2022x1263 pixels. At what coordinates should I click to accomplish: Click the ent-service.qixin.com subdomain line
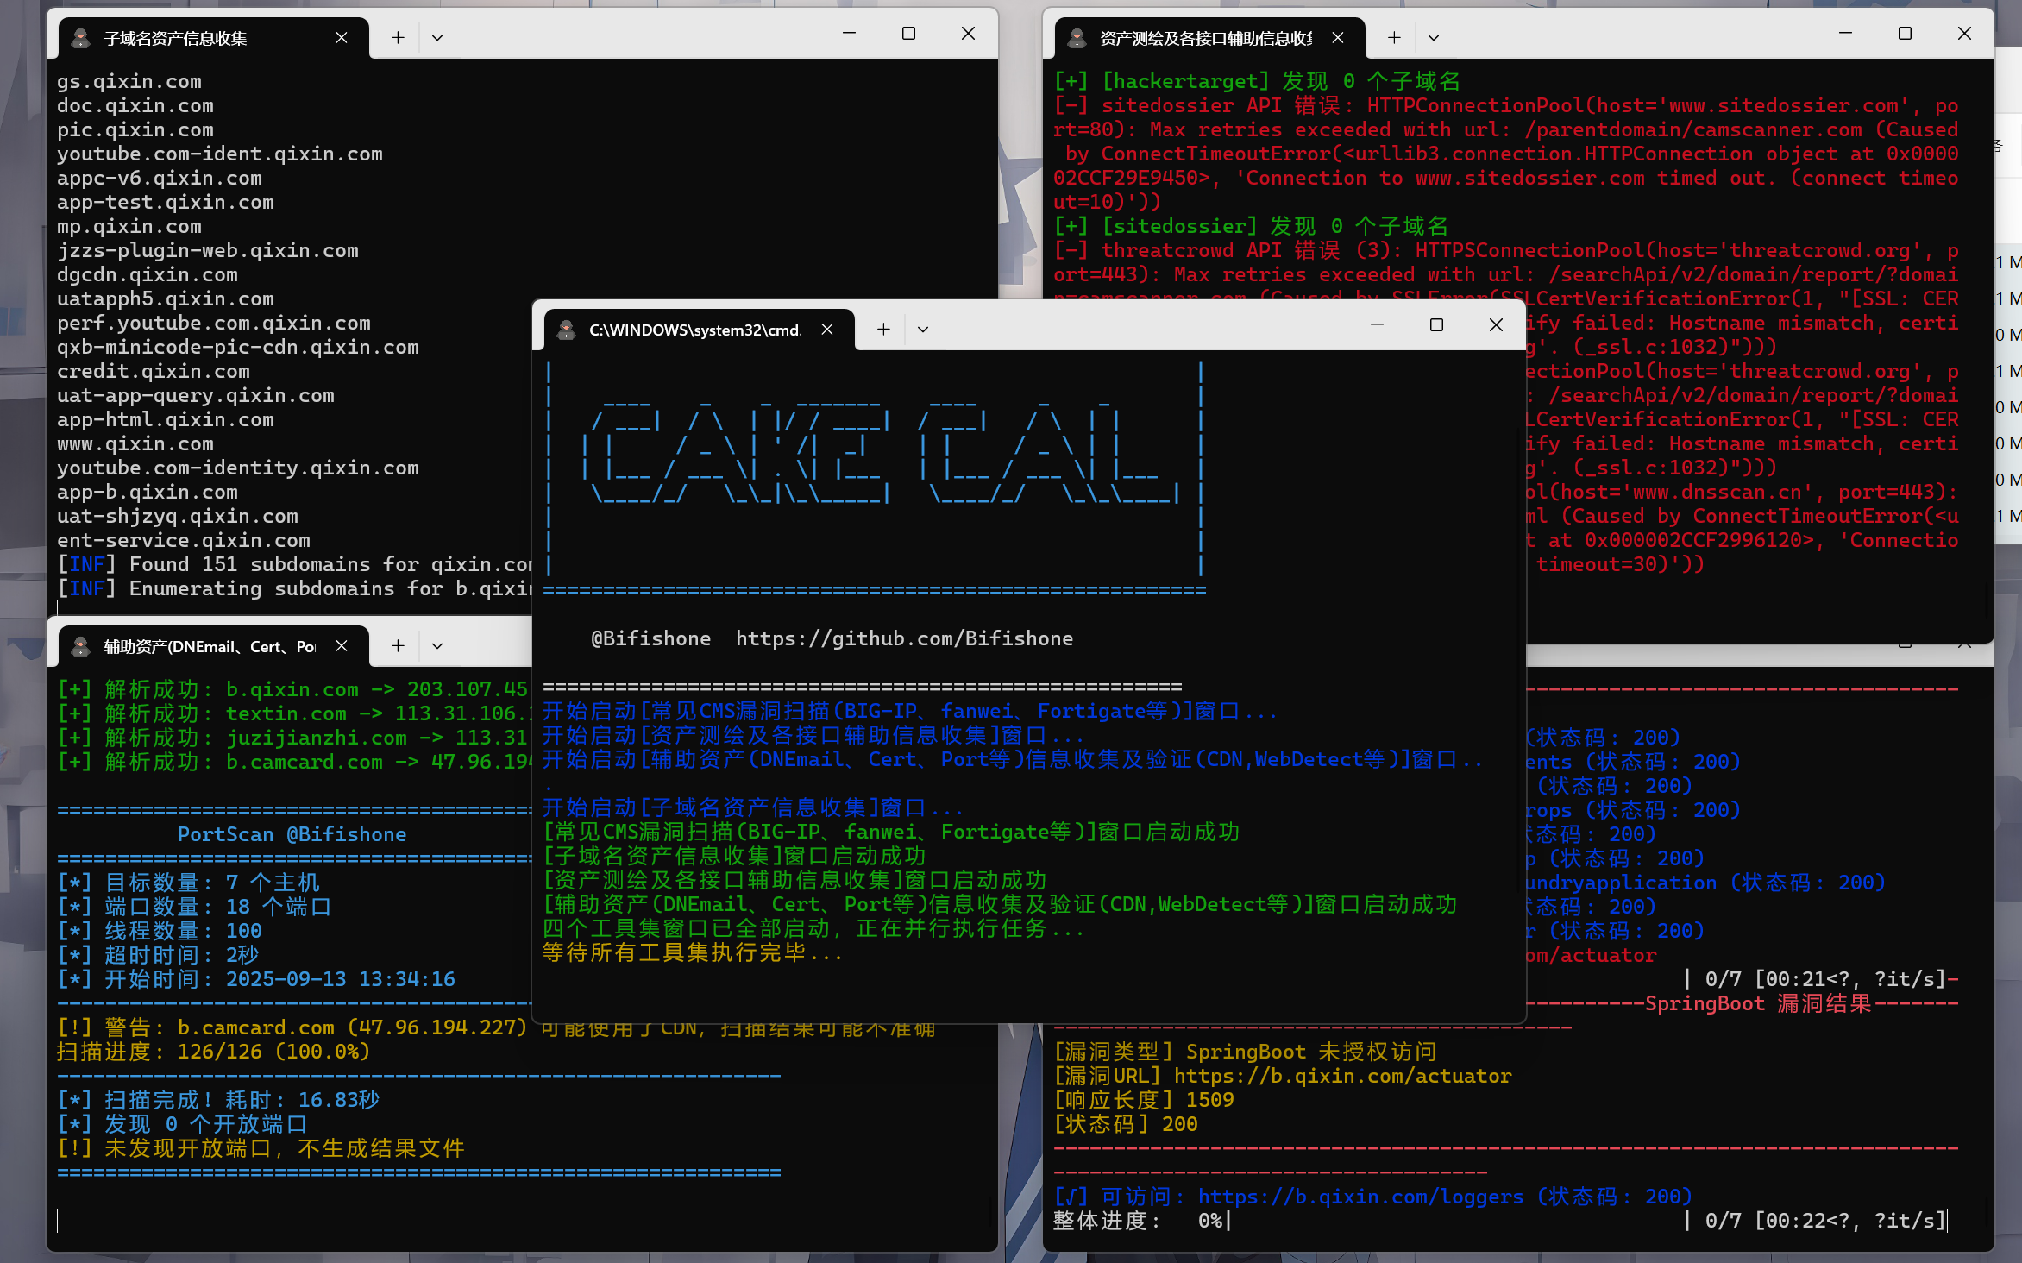point(184,540)
